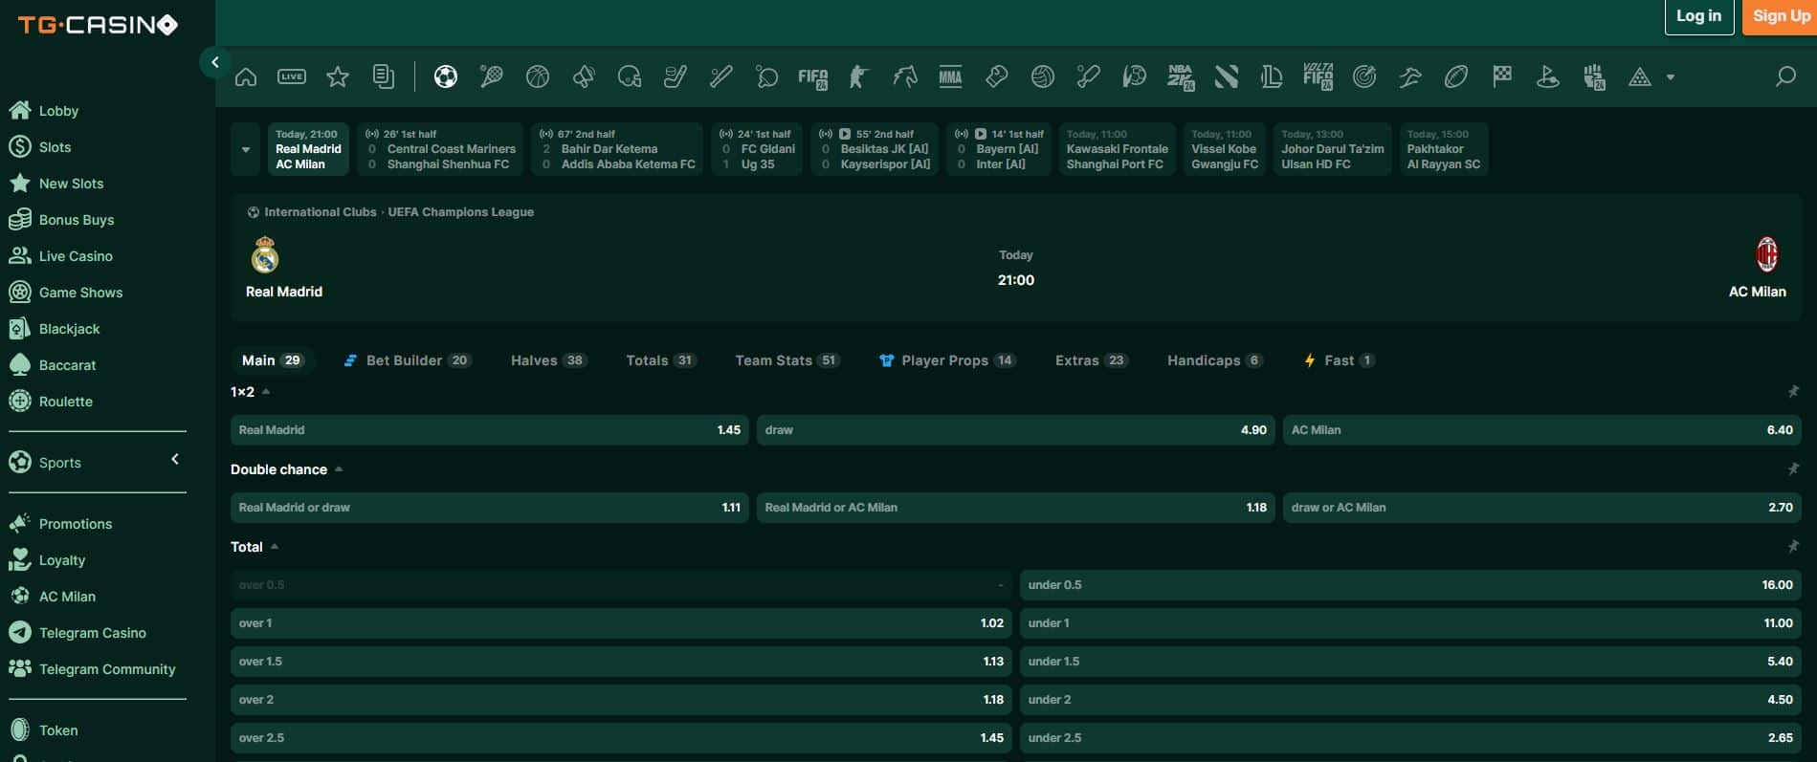The width and height of the screenshot is (1817, 762).
Task: Select the Volta FIFA 24 icon
Action: (x=1318, y=77)
